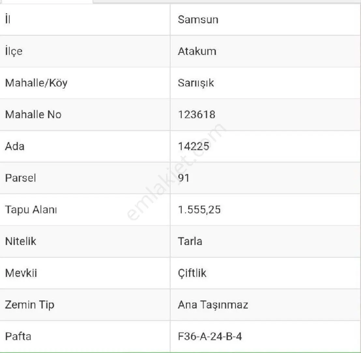Select the Samsun value in İl row
Viewport: 361px width, 353px height.
point(198,20)
